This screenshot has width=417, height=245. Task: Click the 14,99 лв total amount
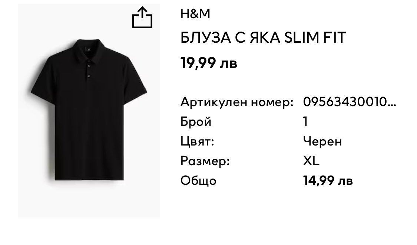(x=328, y=180)
